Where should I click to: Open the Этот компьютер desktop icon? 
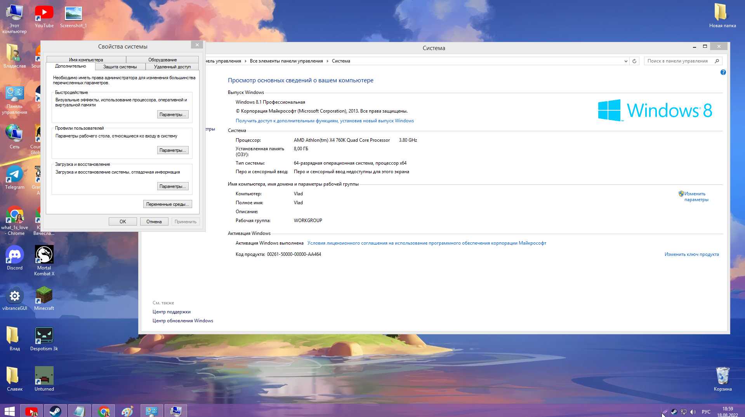(x=14, y=19)
